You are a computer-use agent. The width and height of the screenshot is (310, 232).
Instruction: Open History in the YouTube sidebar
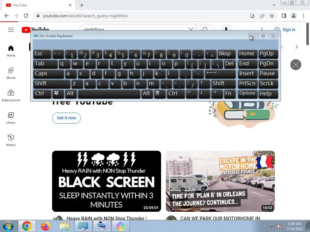pyautogui.click(x=11, y=140)
